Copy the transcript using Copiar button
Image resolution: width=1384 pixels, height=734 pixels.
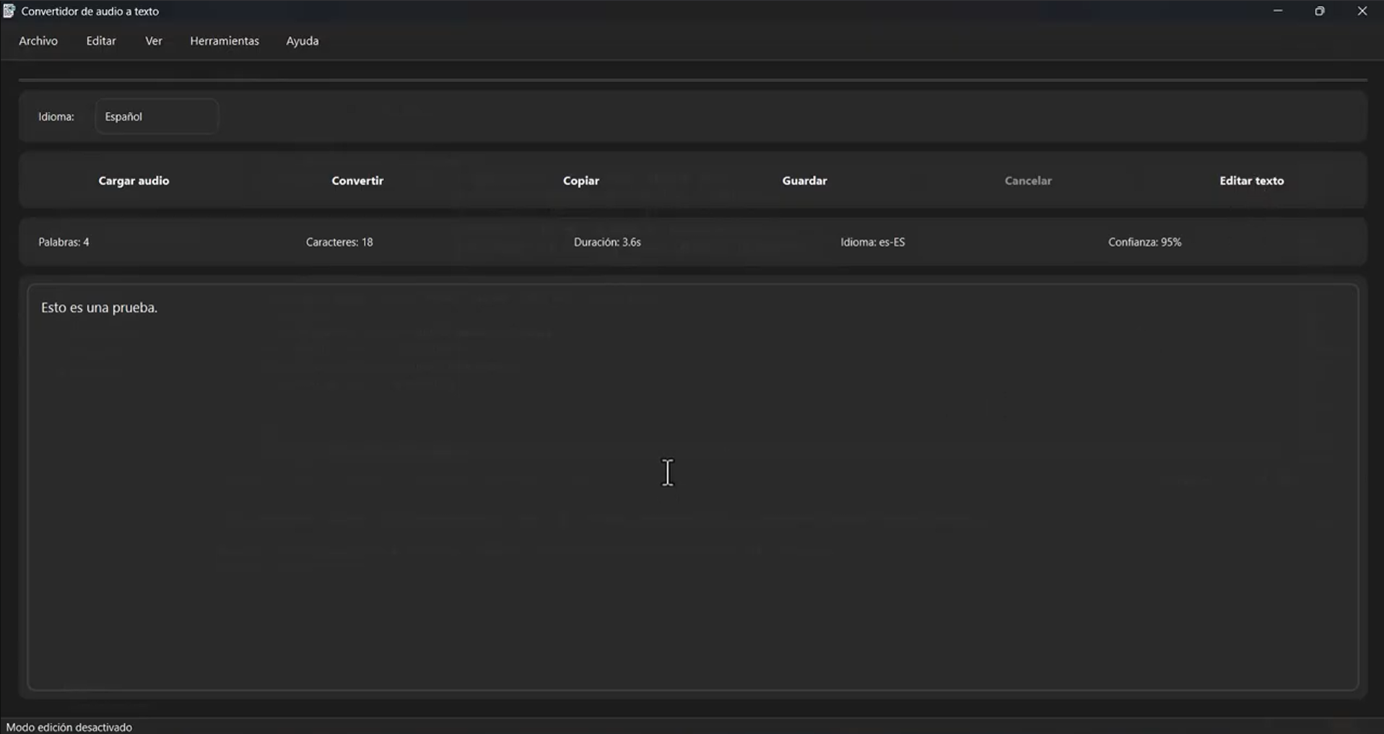[x=581, y=180]
